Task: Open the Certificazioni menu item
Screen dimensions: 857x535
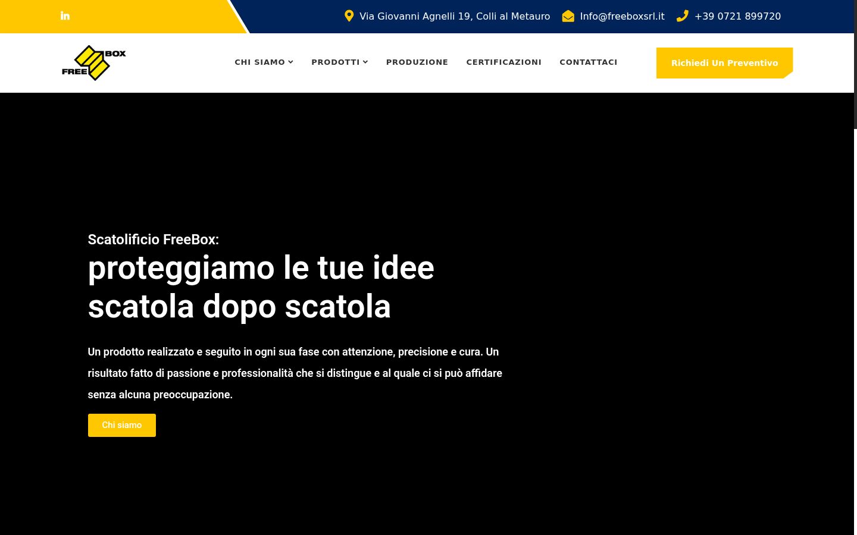Action: tap(504, 62)
